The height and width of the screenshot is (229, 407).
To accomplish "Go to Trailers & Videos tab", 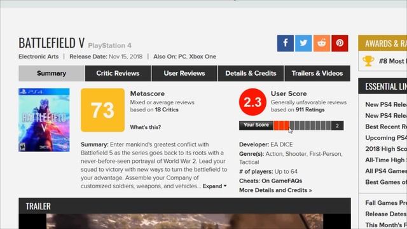I will (x=317, y=74).
